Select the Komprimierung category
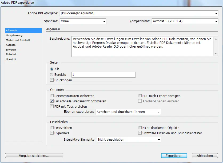The width and height of the screenshot is (223, 163). coord(14,35)
